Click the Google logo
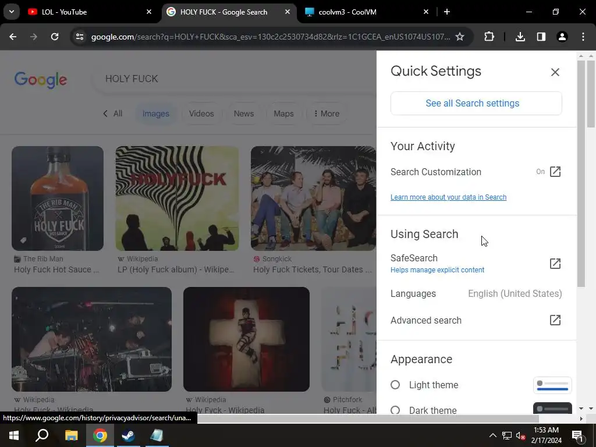 pos(41,79)
